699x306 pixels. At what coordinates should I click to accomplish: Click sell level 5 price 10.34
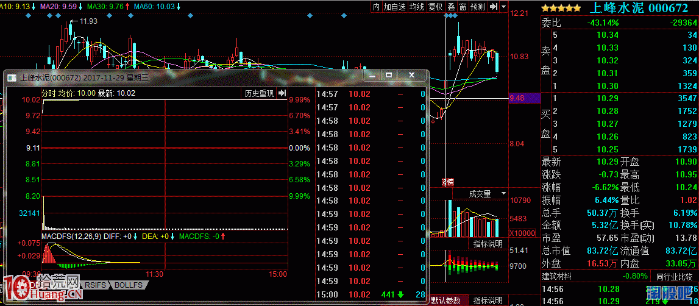click(608, 35)
